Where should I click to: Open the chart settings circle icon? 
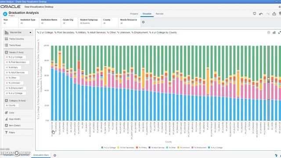[269, 32]
